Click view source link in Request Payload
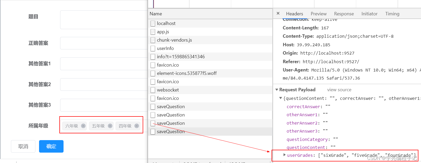The image size is (421, 163). coord(339,90)
